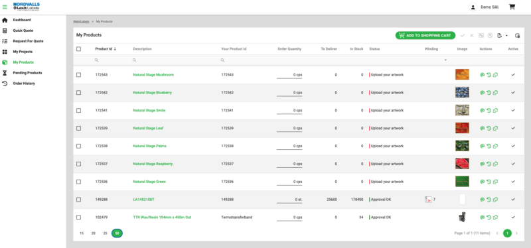Open Dashboard from sidebar

(x=22, y=20)
